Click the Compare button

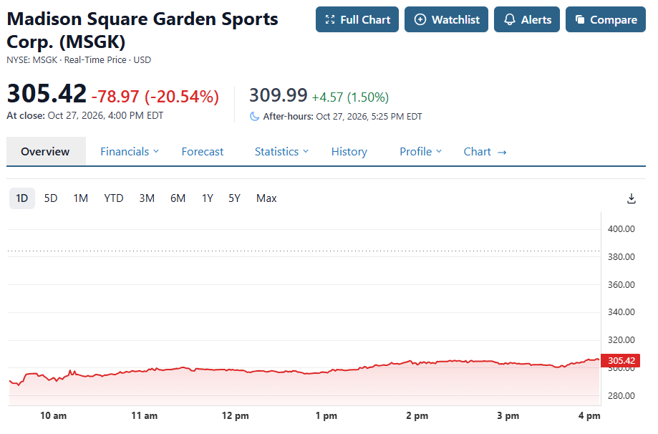tap(605, 19)
